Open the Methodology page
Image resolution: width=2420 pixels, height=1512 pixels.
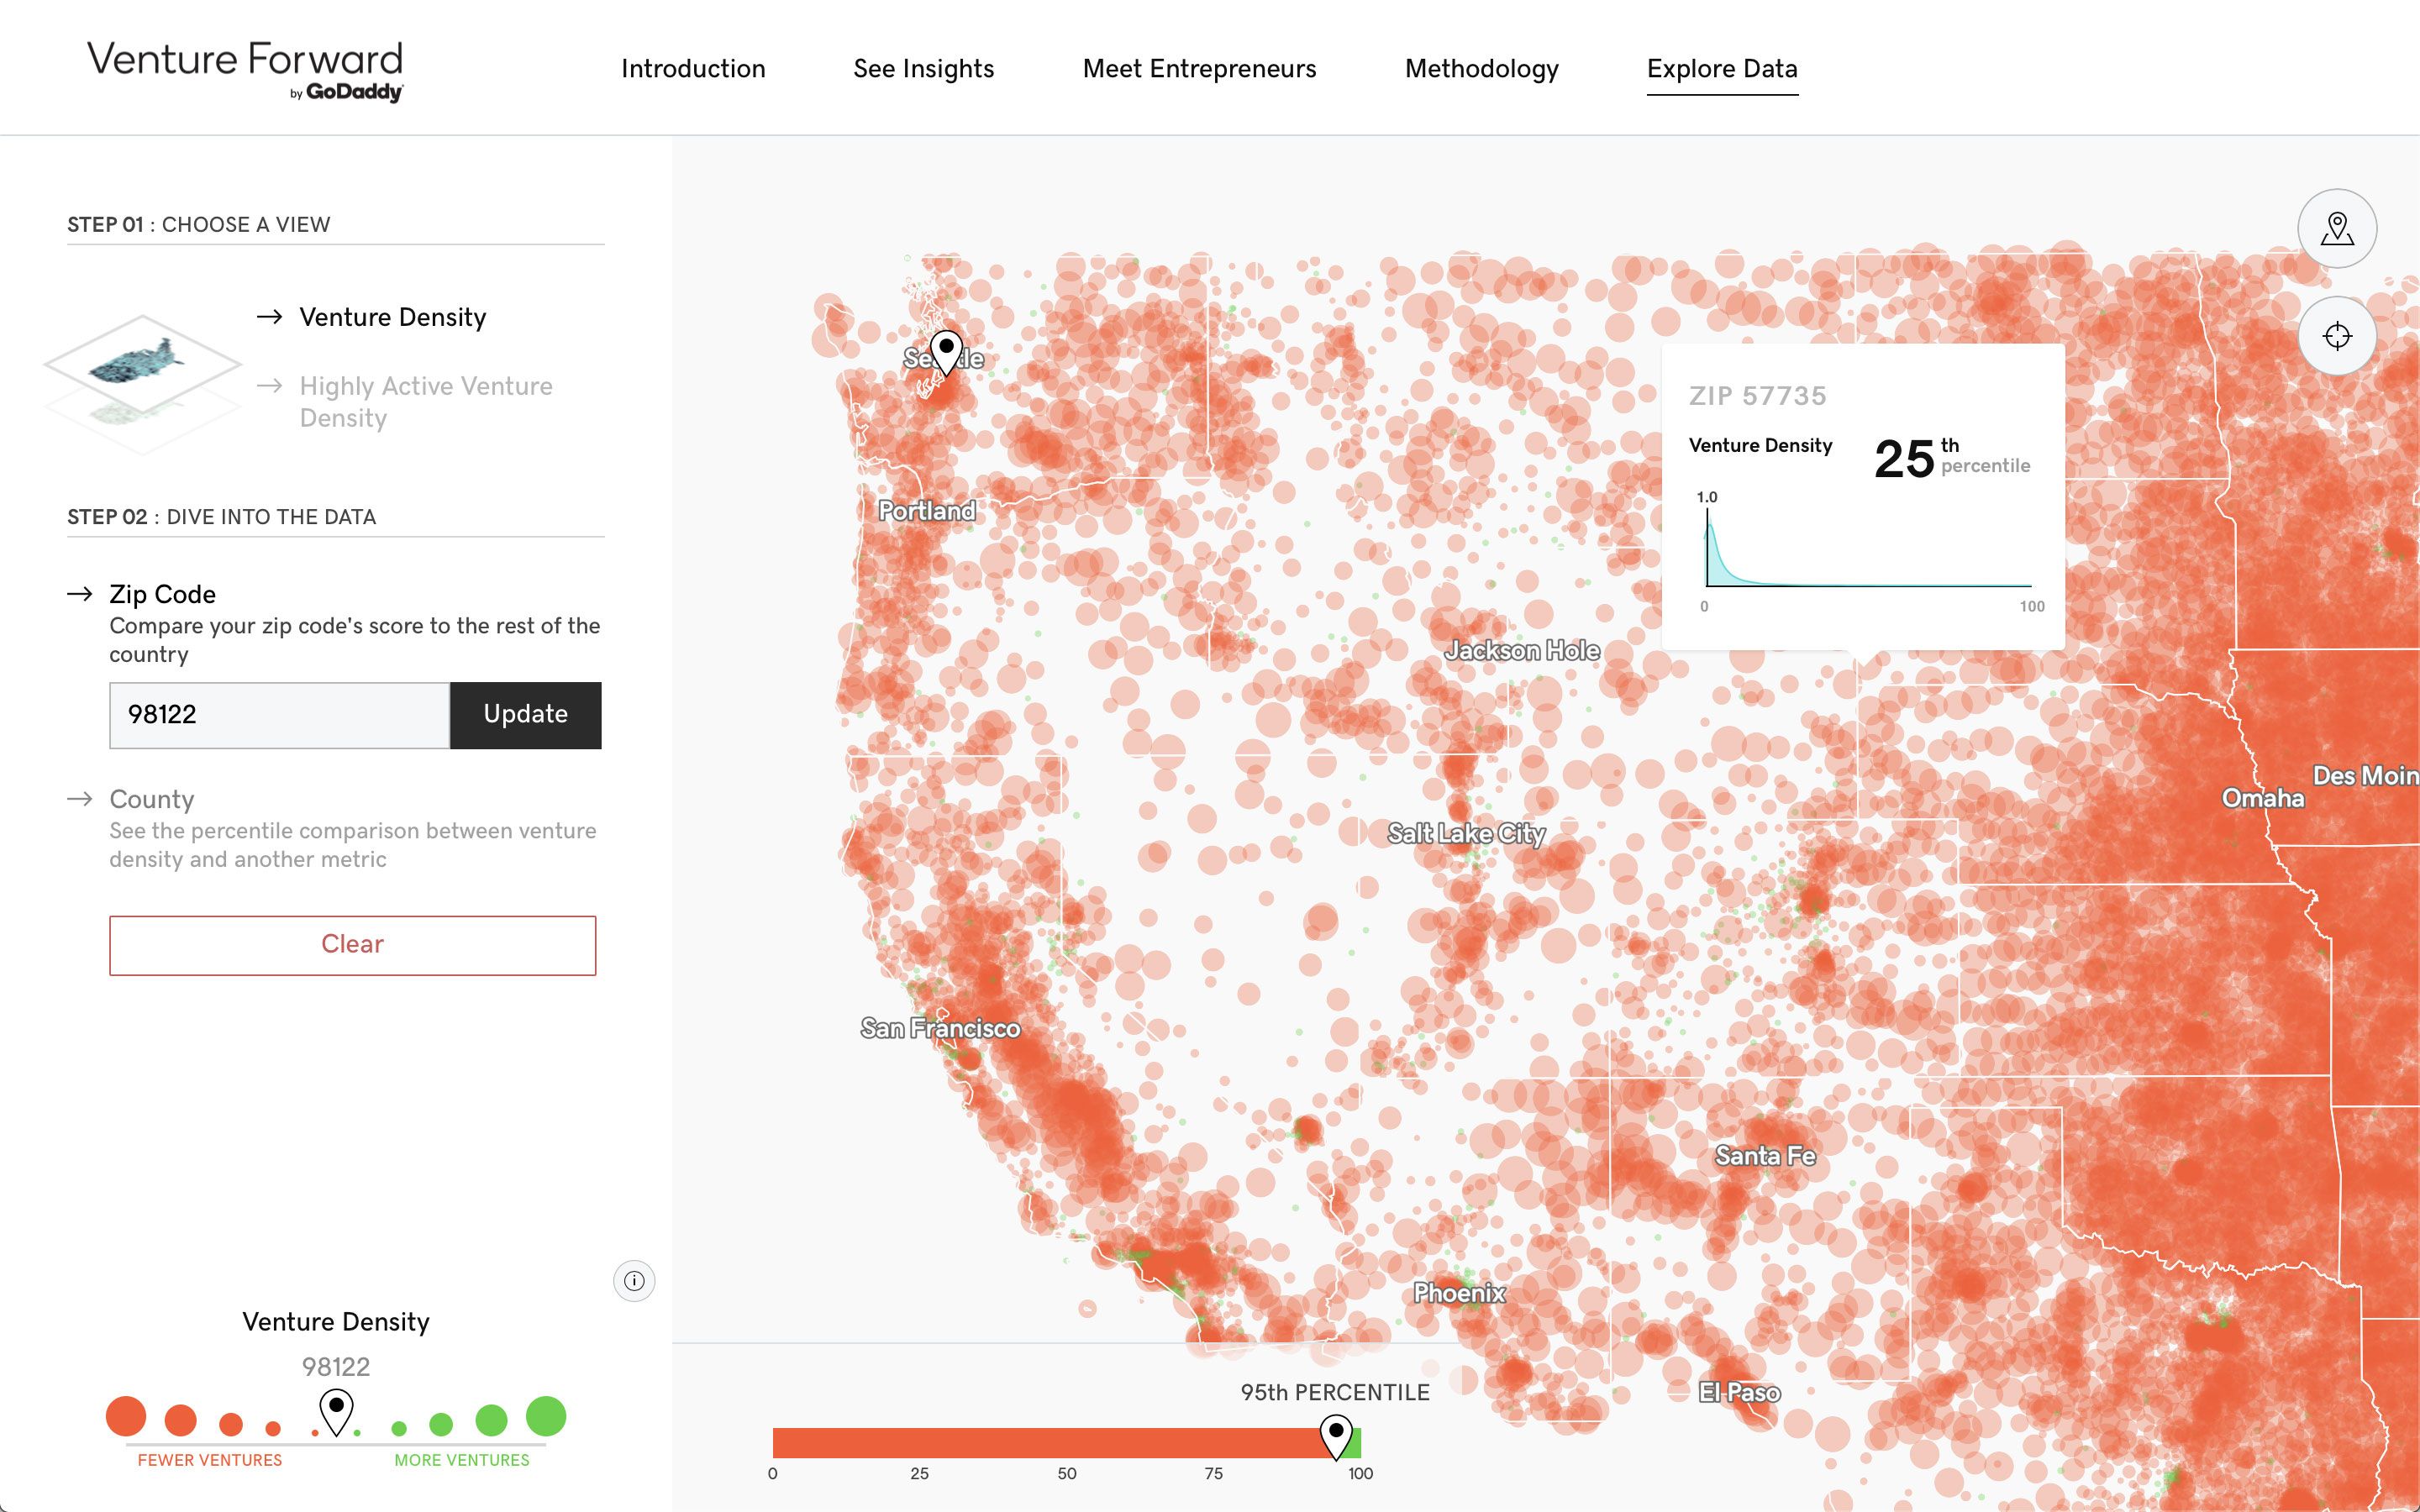tap(1481, 68)
